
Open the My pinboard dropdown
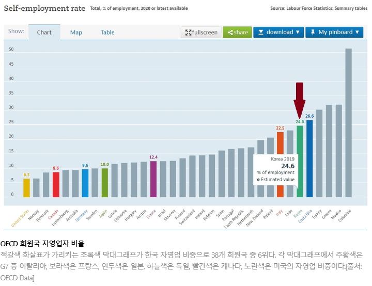(334, 32)
